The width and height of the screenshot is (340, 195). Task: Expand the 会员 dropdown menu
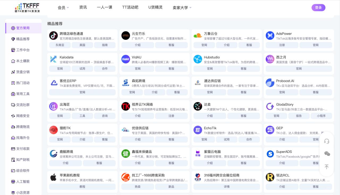tap(63, 8)
